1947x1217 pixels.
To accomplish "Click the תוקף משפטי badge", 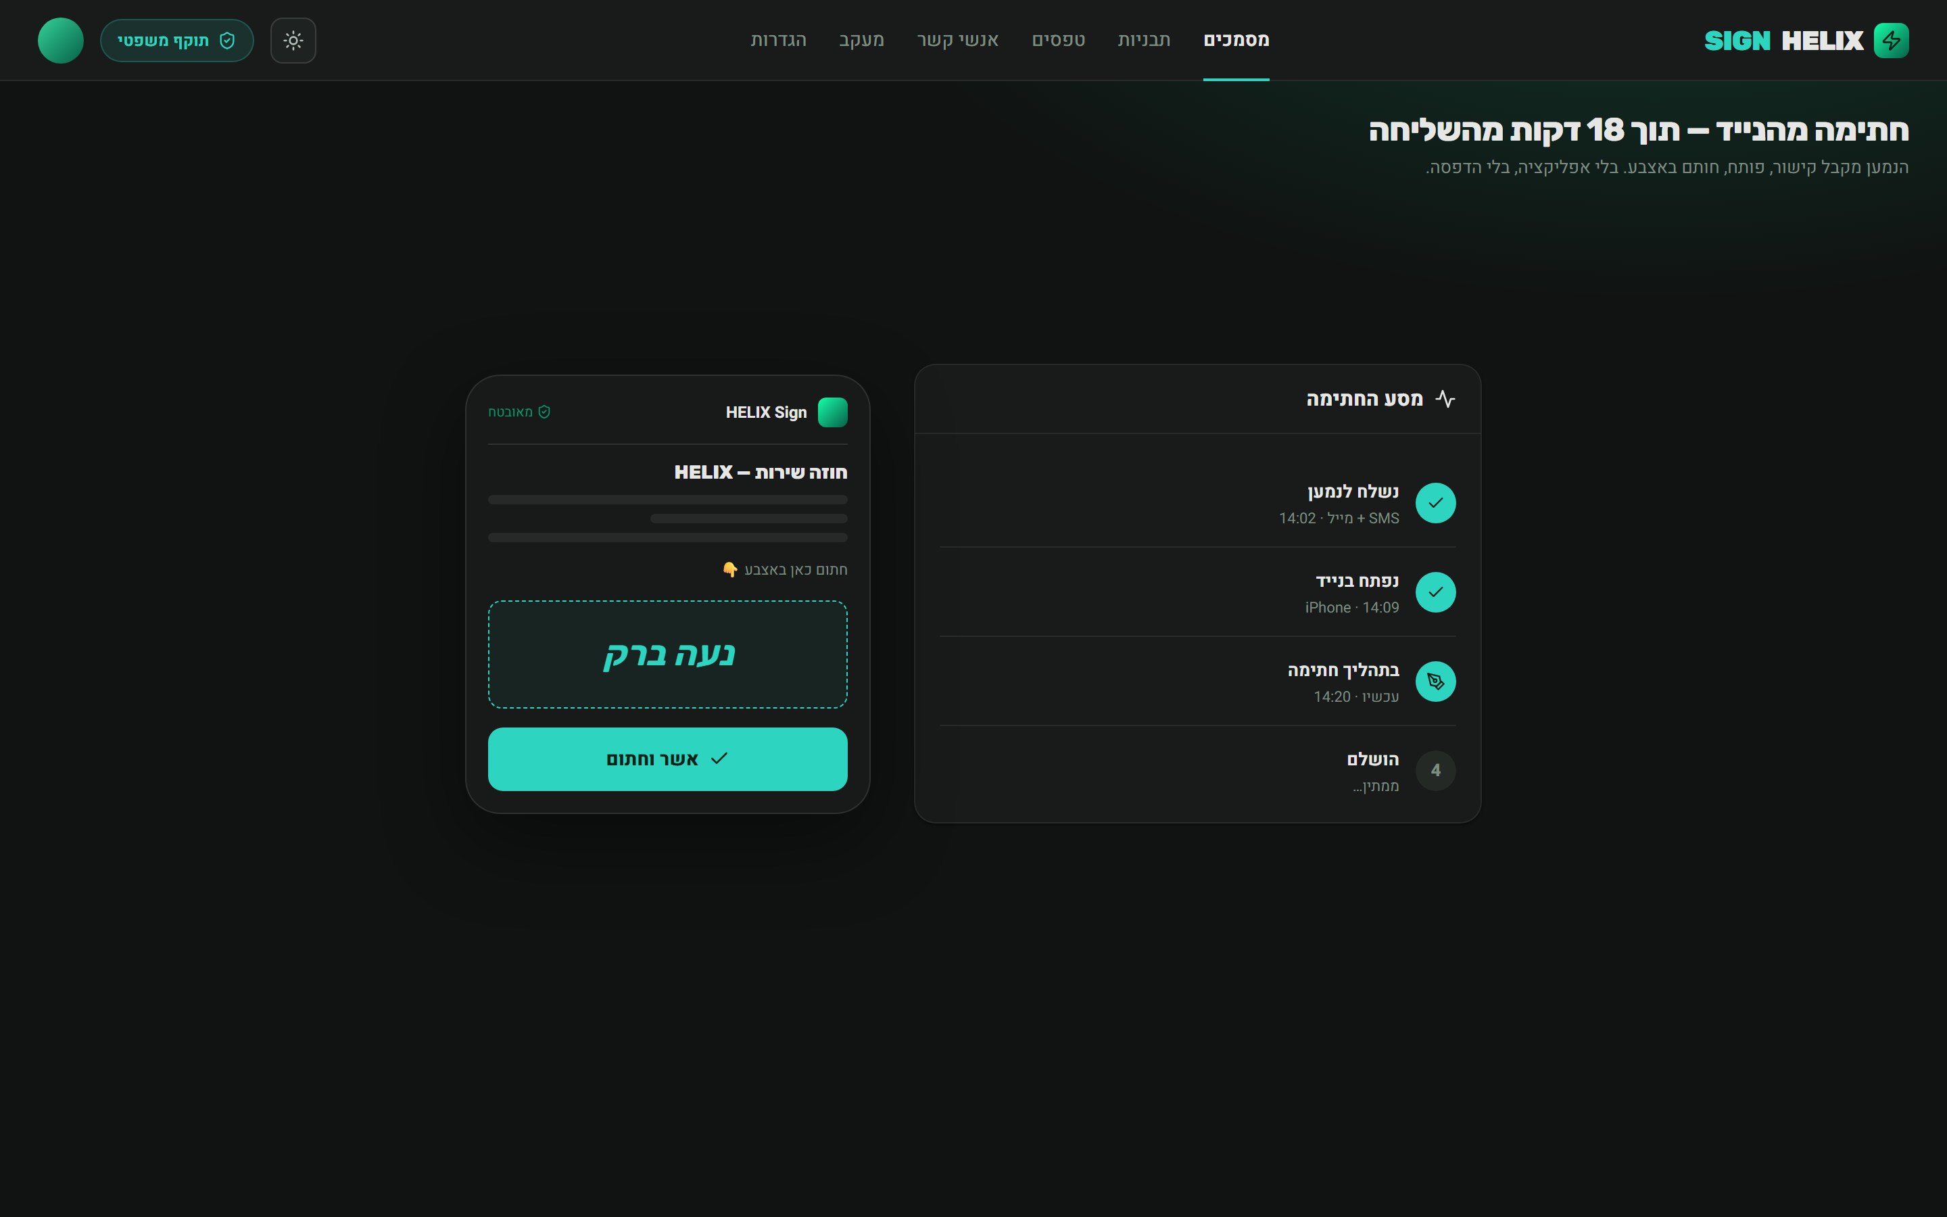I will [177, 41].
